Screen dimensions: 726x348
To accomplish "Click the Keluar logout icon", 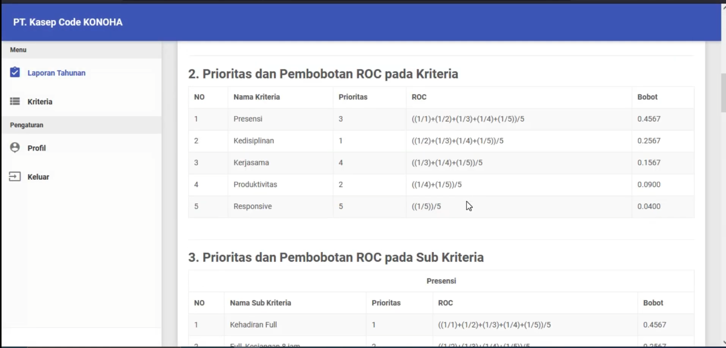I will click(15, 176).
